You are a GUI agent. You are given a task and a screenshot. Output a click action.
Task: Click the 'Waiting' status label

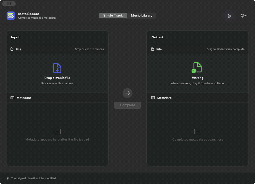198,78
